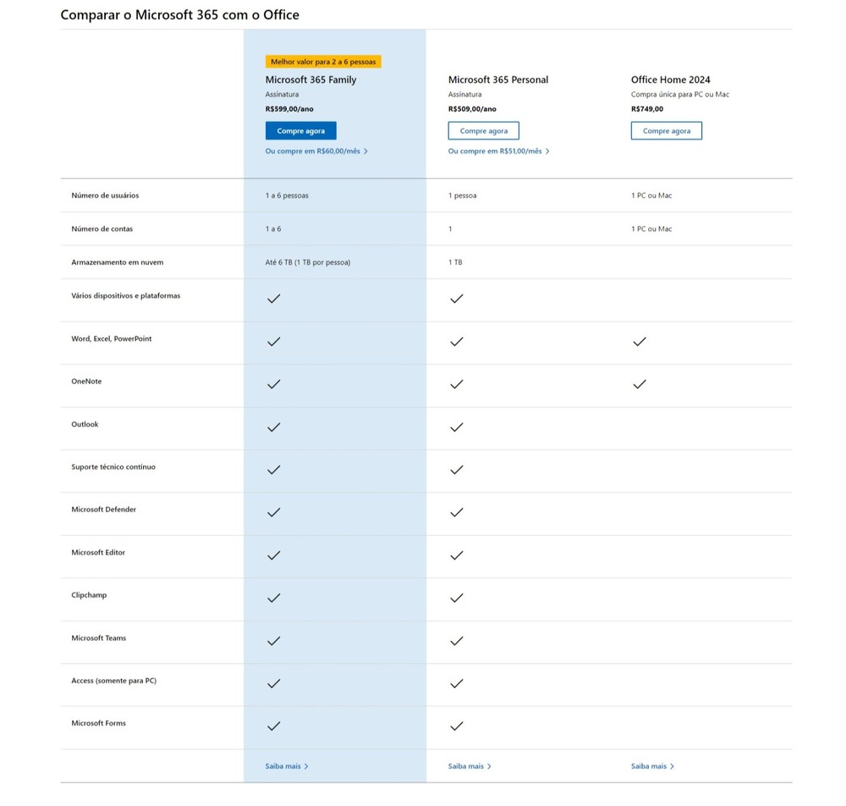Click the Personal checkmark for Access (somente para PC)
The height and width of the screenshot is (806, 846).
457,684
